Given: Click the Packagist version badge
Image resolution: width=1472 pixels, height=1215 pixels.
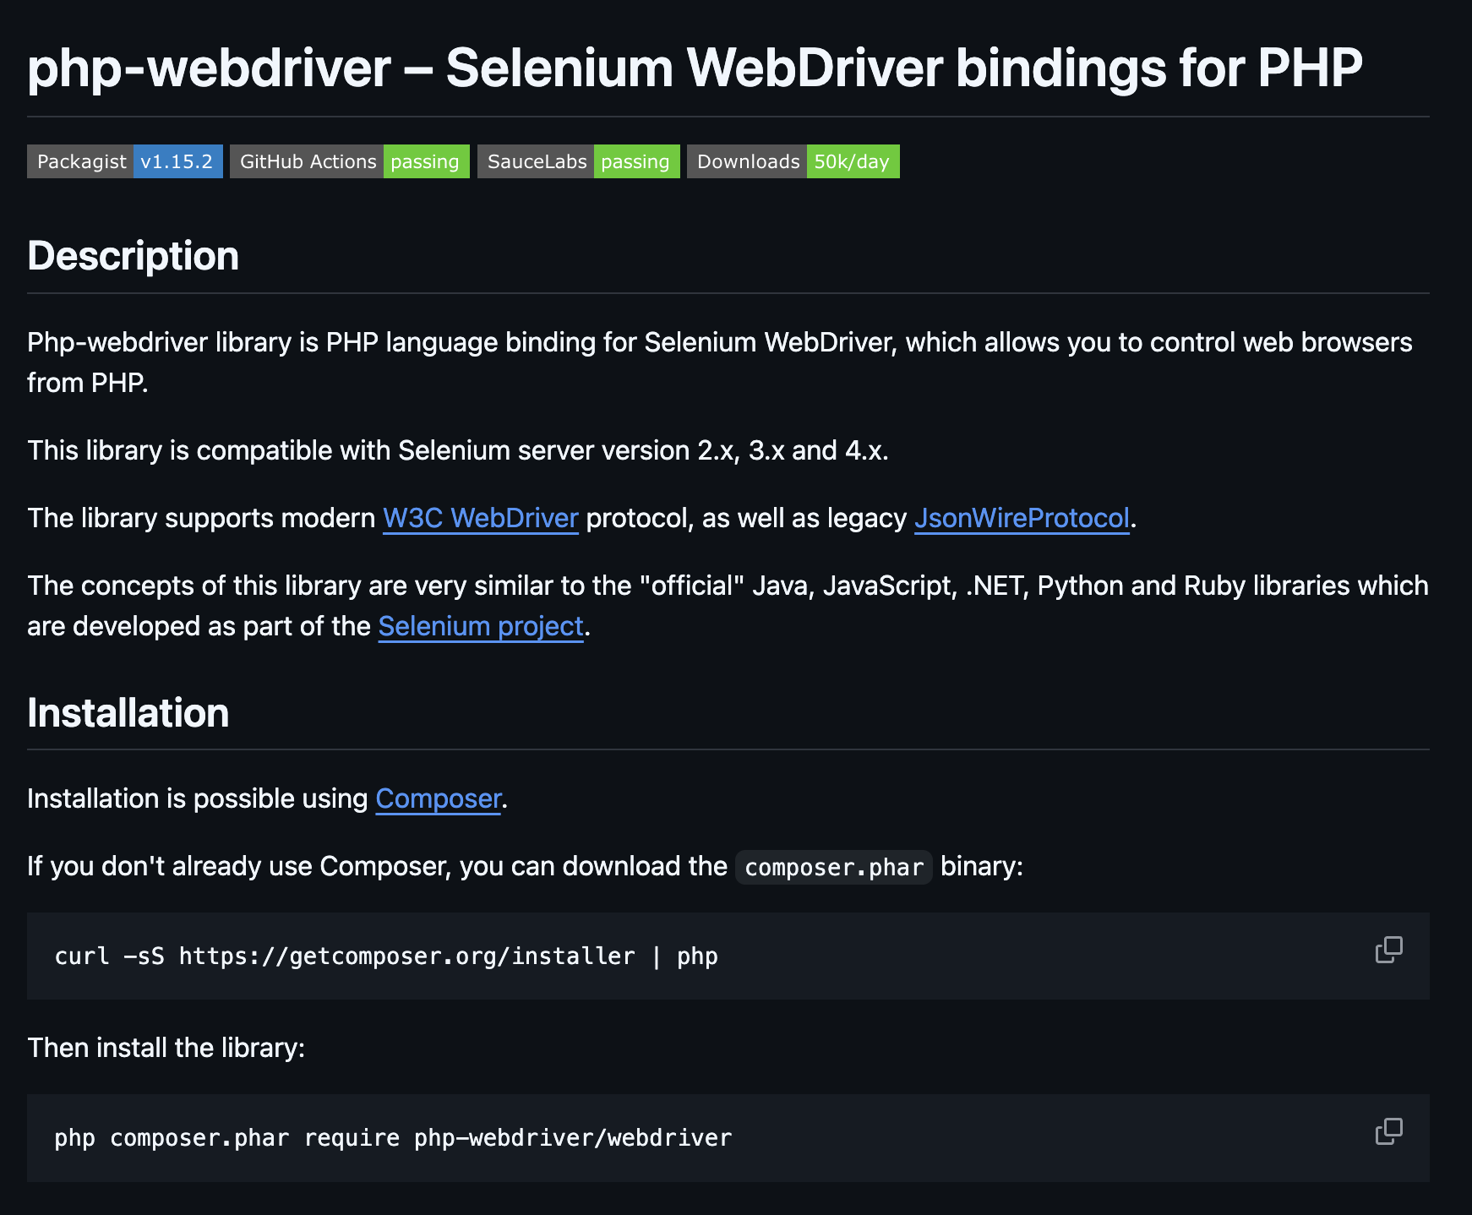Looking at the screenshot, I should tap(82, 161).
